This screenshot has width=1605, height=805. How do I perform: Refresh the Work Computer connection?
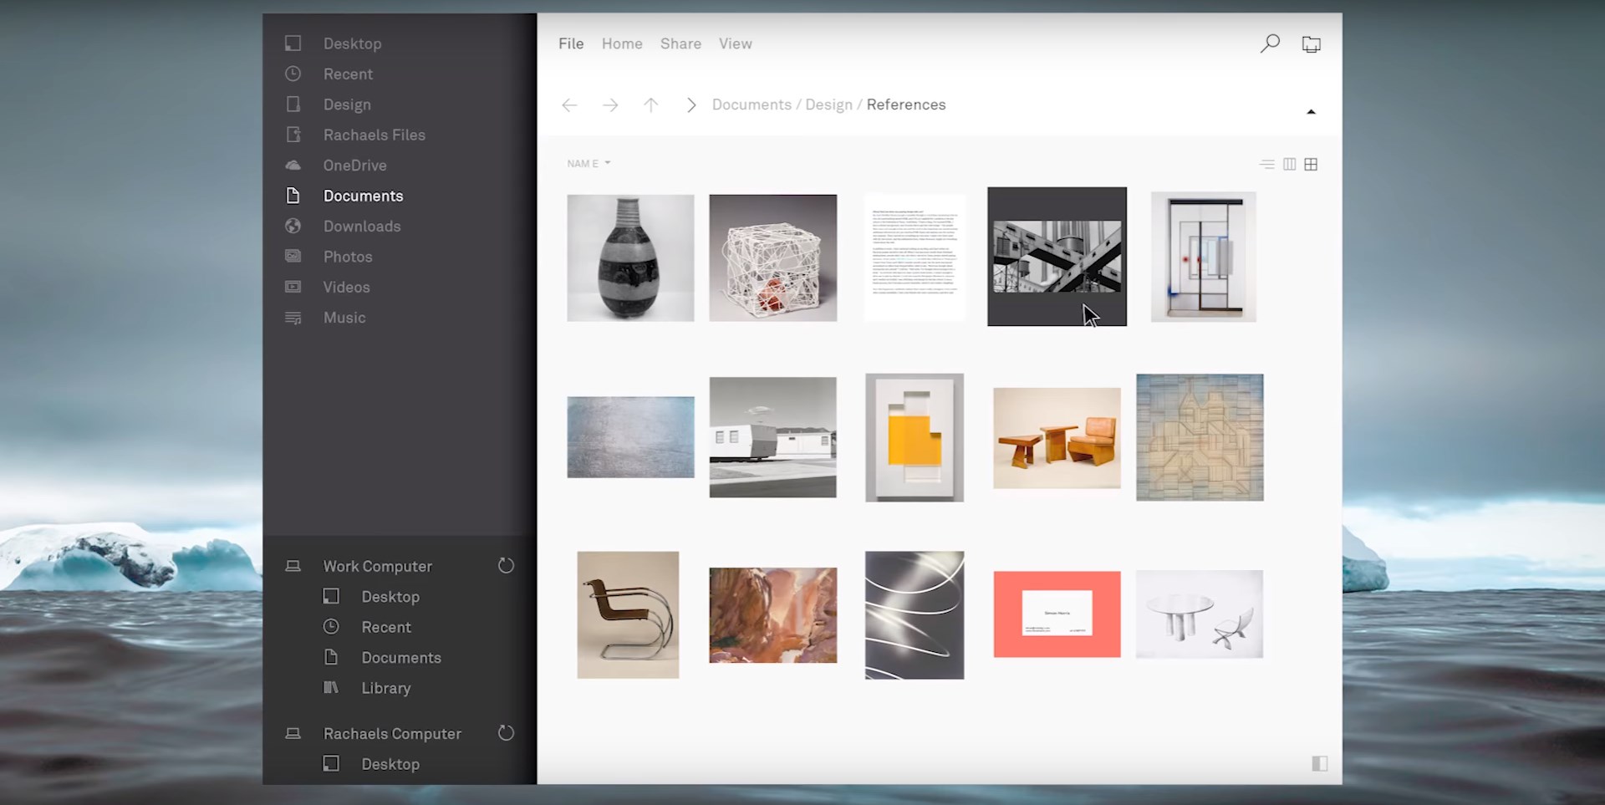[506, 566]
